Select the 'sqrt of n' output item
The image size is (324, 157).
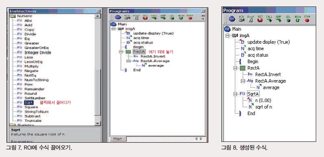(263, 107)
